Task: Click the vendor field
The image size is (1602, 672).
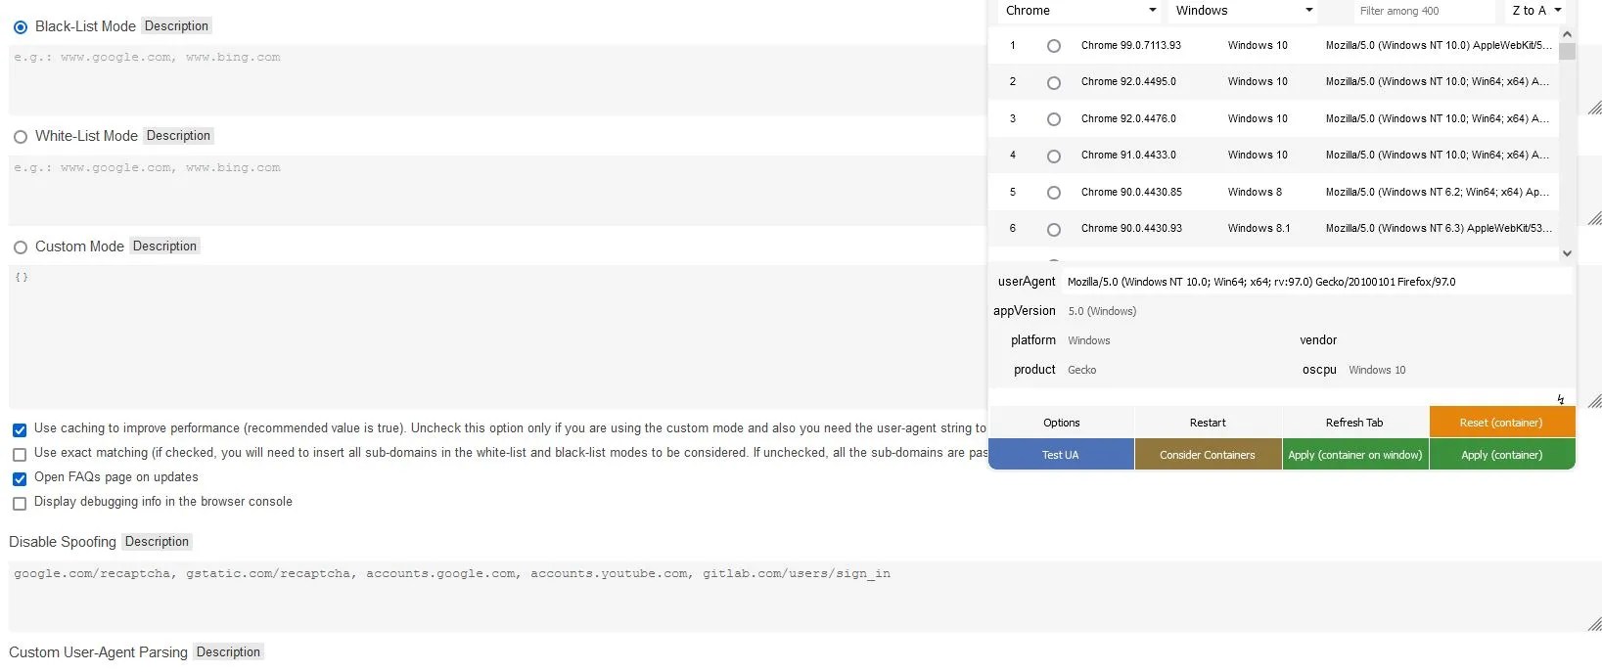Action: (x=1457, y=340)
